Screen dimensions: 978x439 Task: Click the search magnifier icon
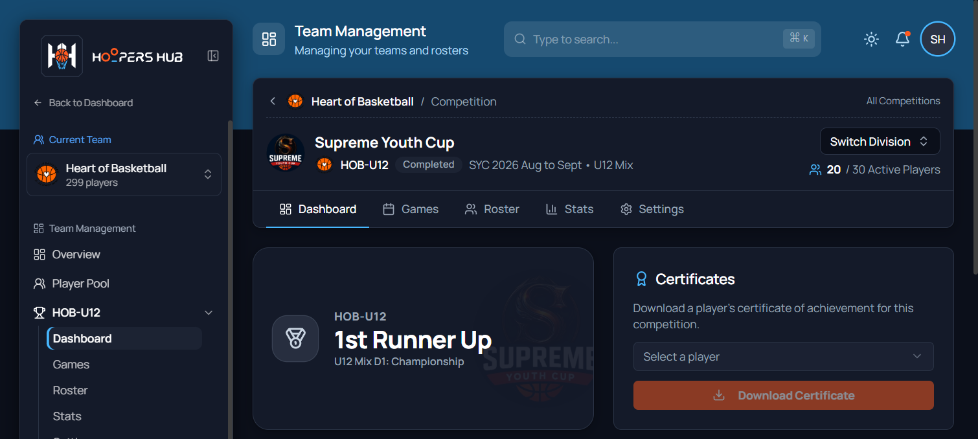[519, 39]
